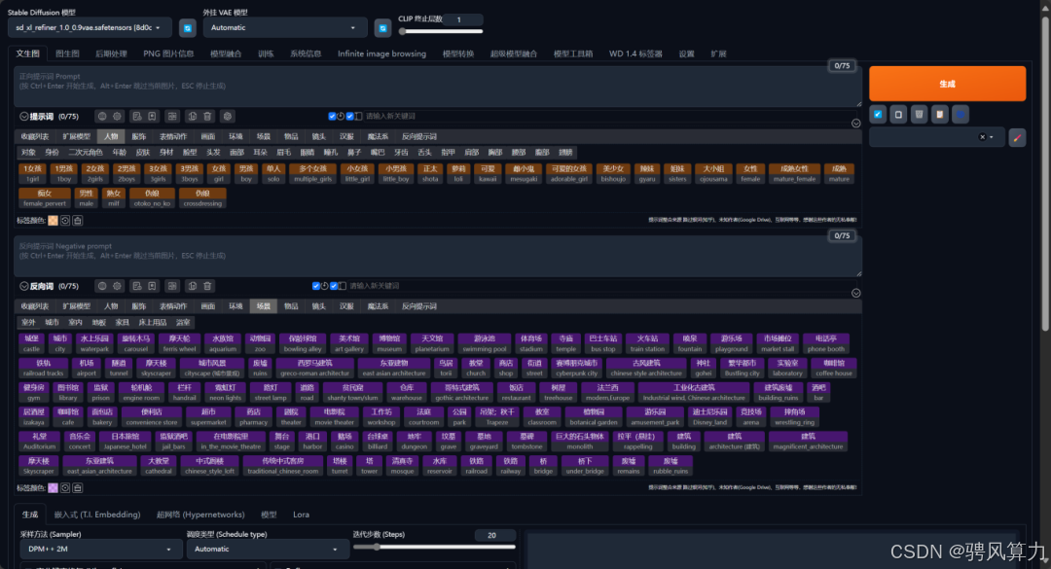
Task: Click the blue check icon under 生成
Action: [878, 115]
